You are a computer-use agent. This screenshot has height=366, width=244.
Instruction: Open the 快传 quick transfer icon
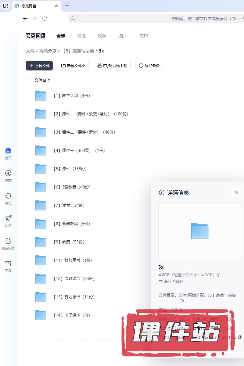(x=8, y=218)
